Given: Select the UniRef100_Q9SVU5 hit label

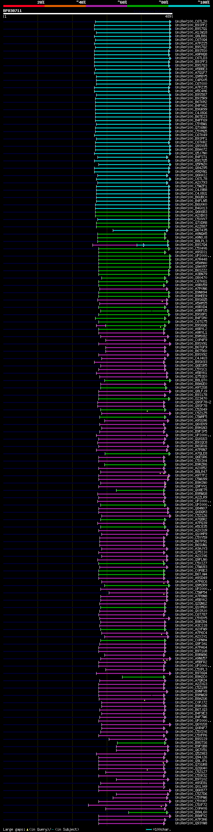Looking at the screenshot, I should (191, 146).
